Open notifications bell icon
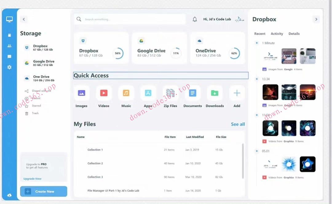Viewport: 332px width, 204px height. [x=195, y=19]
